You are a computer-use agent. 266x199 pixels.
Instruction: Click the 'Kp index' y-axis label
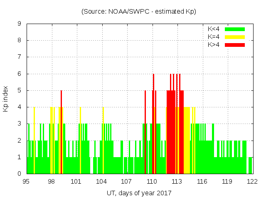pyautogui.click(x=6, y=99)
